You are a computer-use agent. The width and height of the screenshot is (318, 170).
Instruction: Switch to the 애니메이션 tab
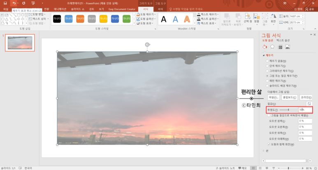(x=60, y=9)
